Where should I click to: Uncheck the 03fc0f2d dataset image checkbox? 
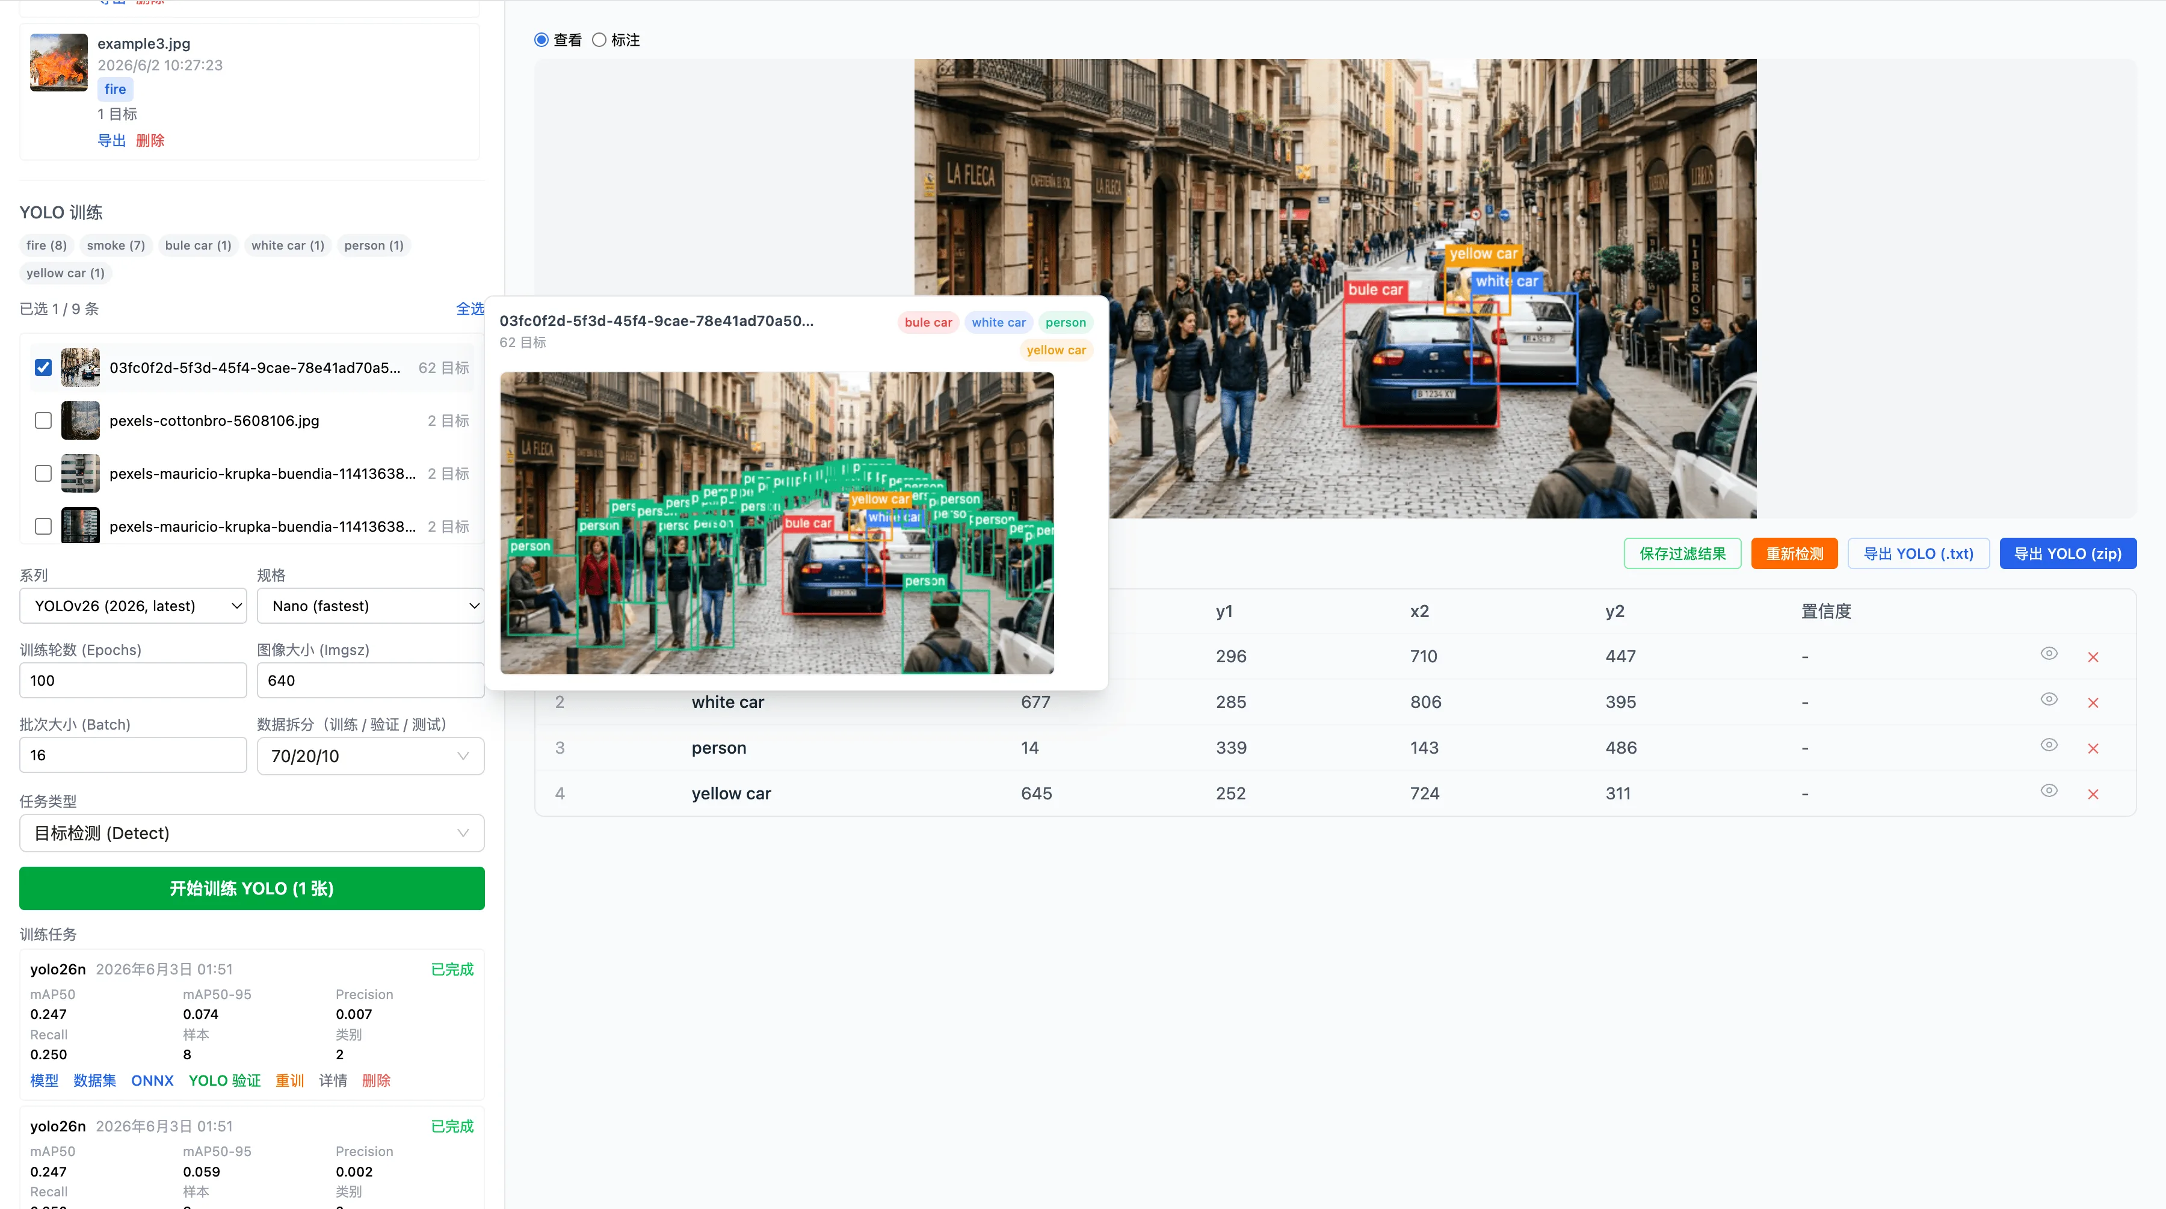(43, 368)
